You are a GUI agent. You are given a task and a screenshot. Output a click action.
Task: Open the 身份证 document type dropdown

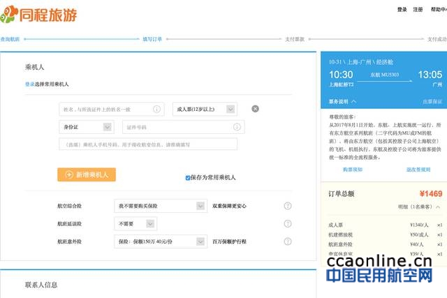pyautogui.click(x=87, y=127)
